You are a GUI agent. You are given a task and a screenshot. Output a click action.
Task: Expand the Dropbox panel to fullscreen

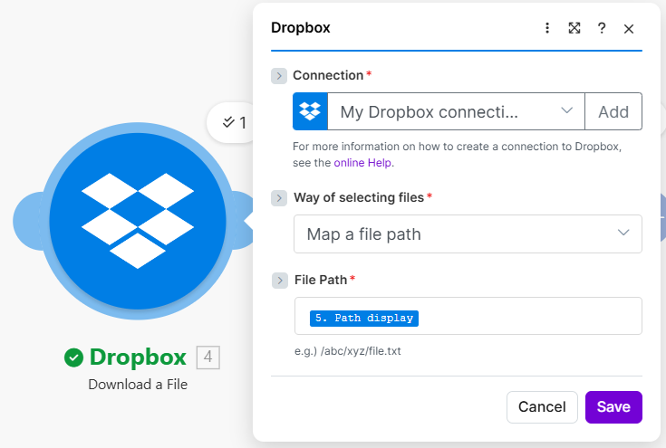[574, 28]
